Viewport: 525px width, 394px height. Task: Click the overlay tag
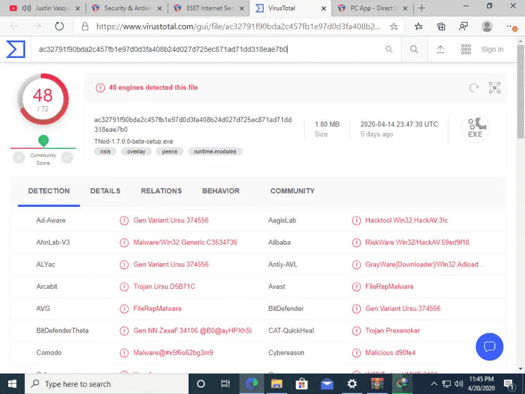(x=136, y=152)
